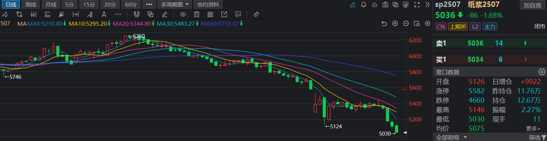
Task: Click the 筛选 filter control
Action: [537, 137]
